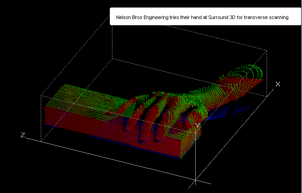Click the green points on the board's top
The image size is (302, 193).
(84, 95)
